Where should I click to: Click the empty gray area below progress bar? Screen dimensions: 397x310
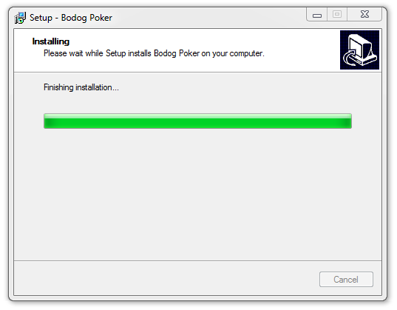coord(197,192)
